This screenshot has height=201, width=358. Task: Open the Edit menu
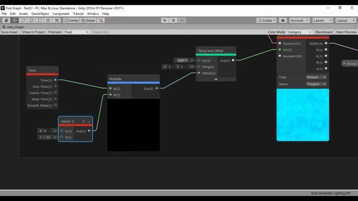coord(13,13)
